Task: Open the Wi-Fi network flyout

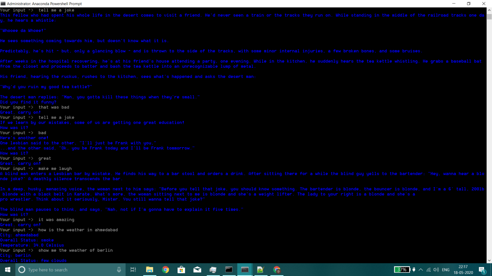Action: tap(428, 270)
